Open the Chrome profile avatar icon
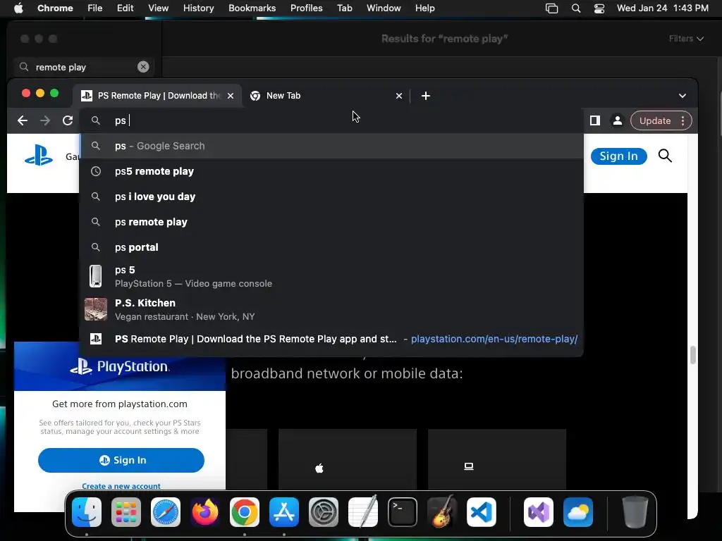The image size is (722, 541). tap(618, 120)
